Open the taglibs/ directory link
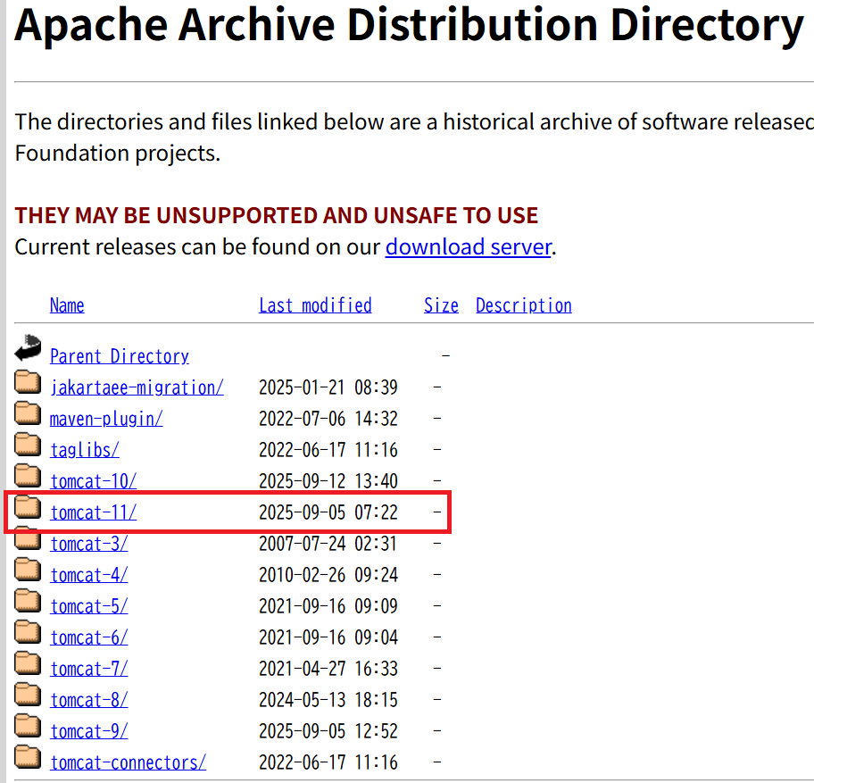 pyautogui.click(x=84, y=450)
